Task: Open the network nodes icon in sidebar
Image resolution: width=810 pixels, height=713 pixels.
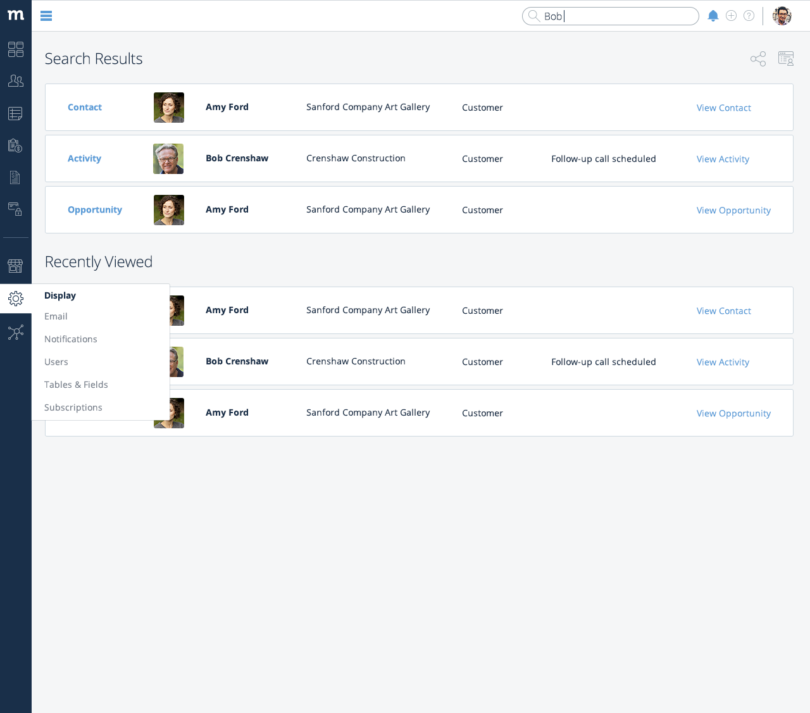Action: click(x=16, y=332)
